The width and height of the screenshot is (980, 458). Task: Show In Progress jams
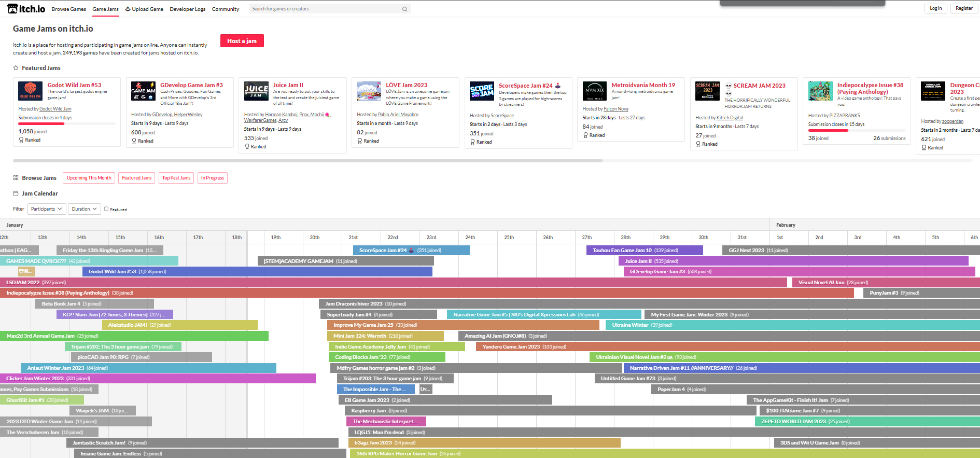click(x=213, y=178)
